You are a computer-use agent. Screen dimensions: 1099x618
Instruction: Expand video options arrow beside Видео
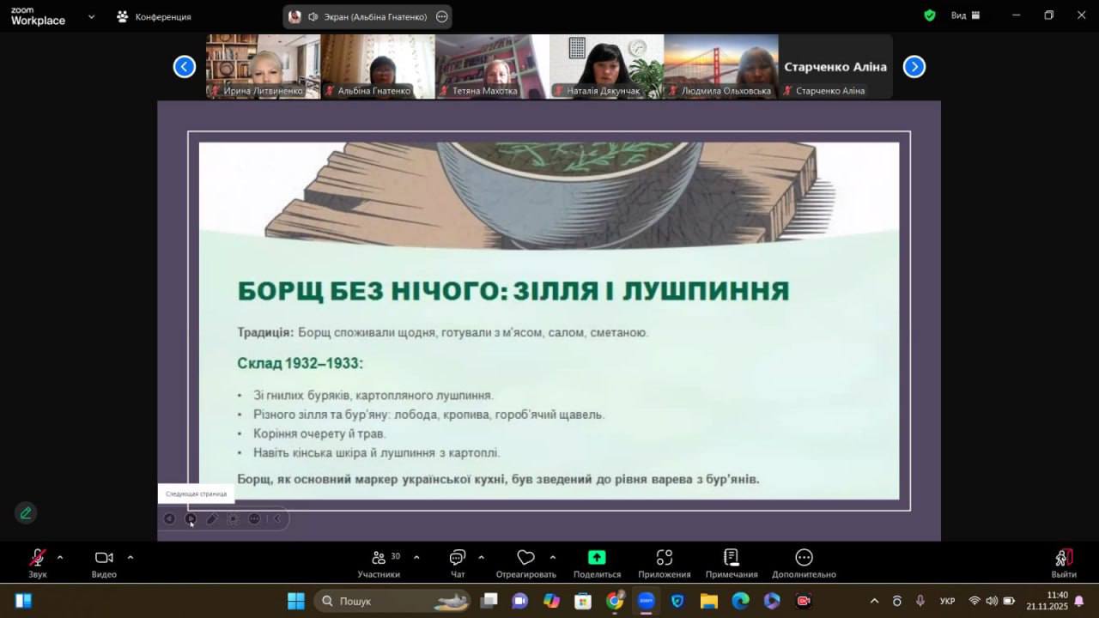click(x=131, y=557)
